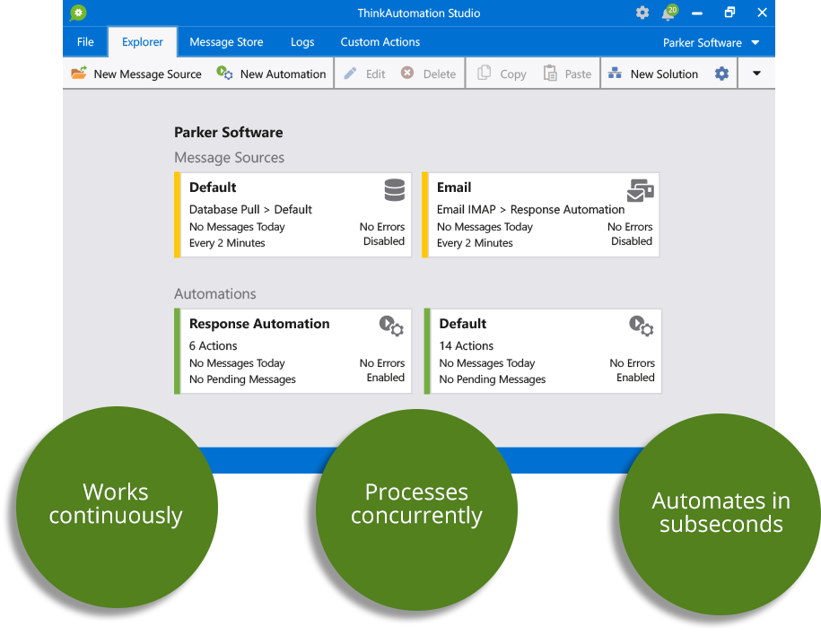Click 'No Pending Messages' on Default automation card

coord(493,379)
